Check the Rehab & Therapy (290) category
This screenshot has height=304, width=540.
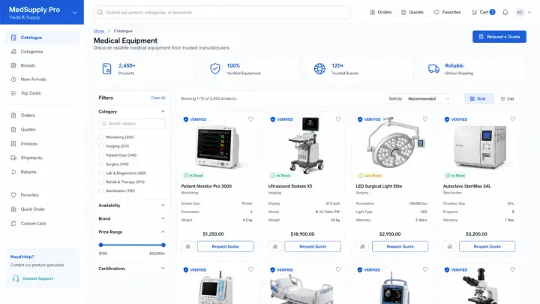click(x=101, y=182)
